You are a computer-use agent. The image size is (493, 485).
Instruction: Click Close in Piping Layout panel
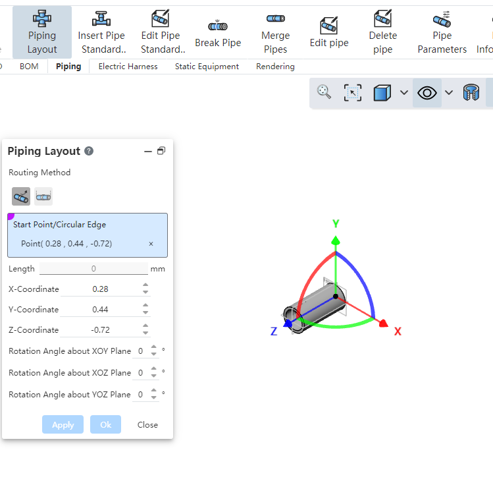[147, 424]
